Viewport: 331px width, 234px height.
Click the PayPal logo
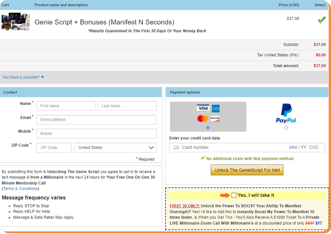(x=286, y=113)
